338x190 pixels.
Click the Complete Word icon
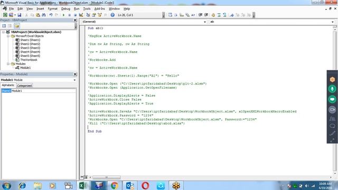coord(193,15)
